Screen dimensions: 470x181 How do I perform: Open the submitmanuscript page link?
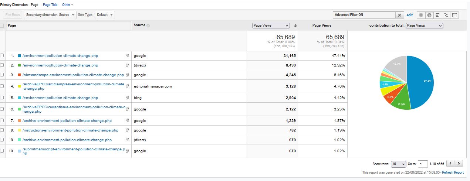[x=74, y=151]
